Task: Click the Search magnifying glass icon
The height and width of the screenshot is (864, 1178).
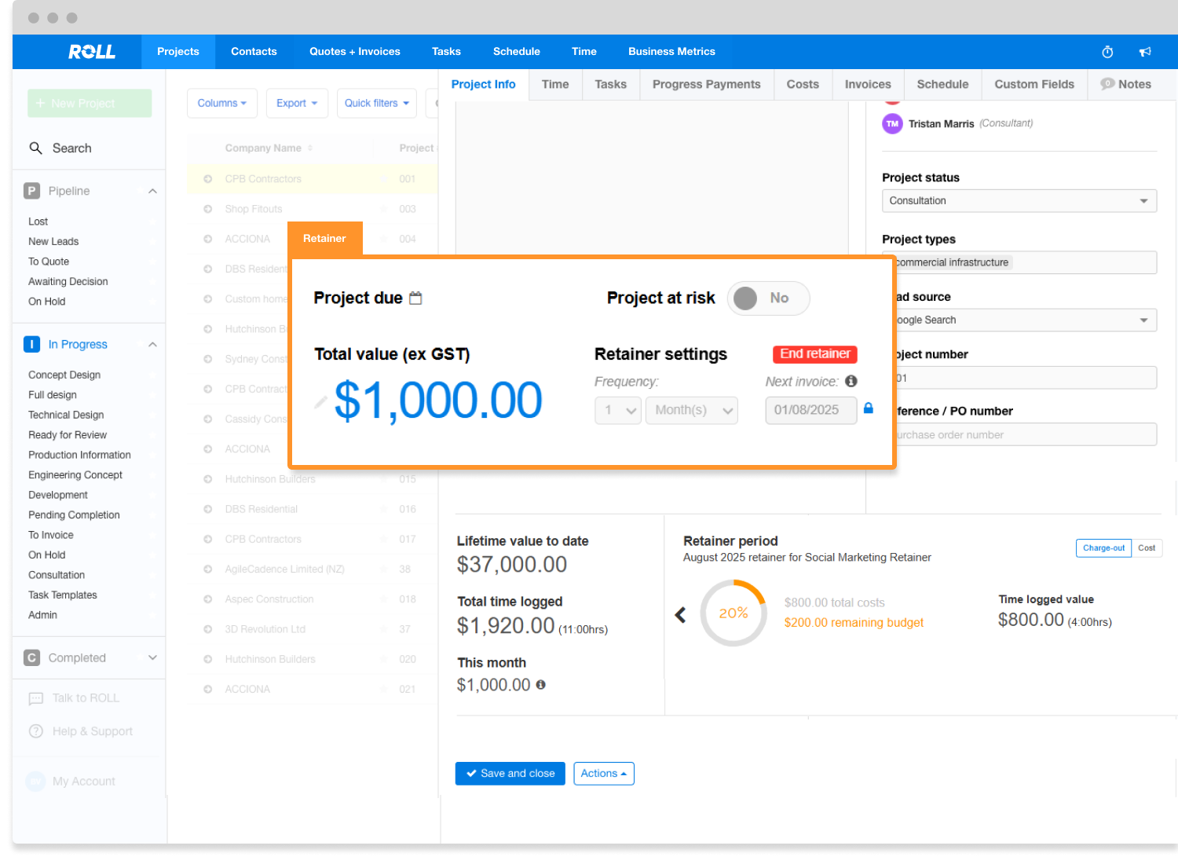Action: (x=35, y=148)
